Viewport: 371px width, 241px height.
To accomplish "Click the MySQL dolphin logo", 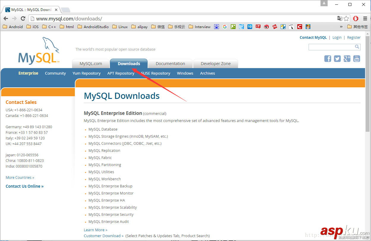I will pyautogui.click(x=39, y=51).
